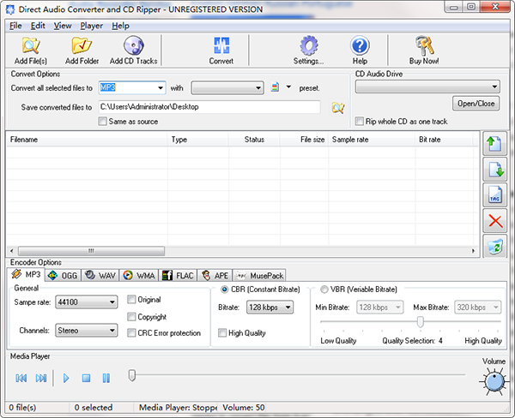Select CBR (Constant Bitrate) radio button
Image resolution: width=515 pixels, height=418 pixels.
point(225,290)
